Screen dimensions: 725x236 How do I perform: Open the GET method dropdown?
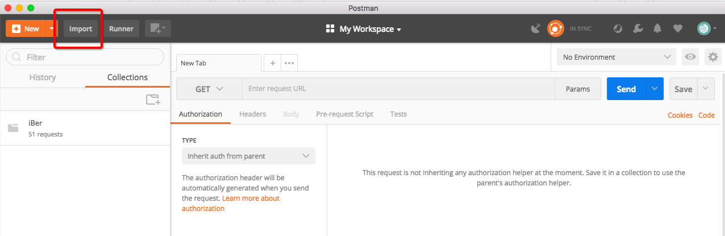point(210,89)
